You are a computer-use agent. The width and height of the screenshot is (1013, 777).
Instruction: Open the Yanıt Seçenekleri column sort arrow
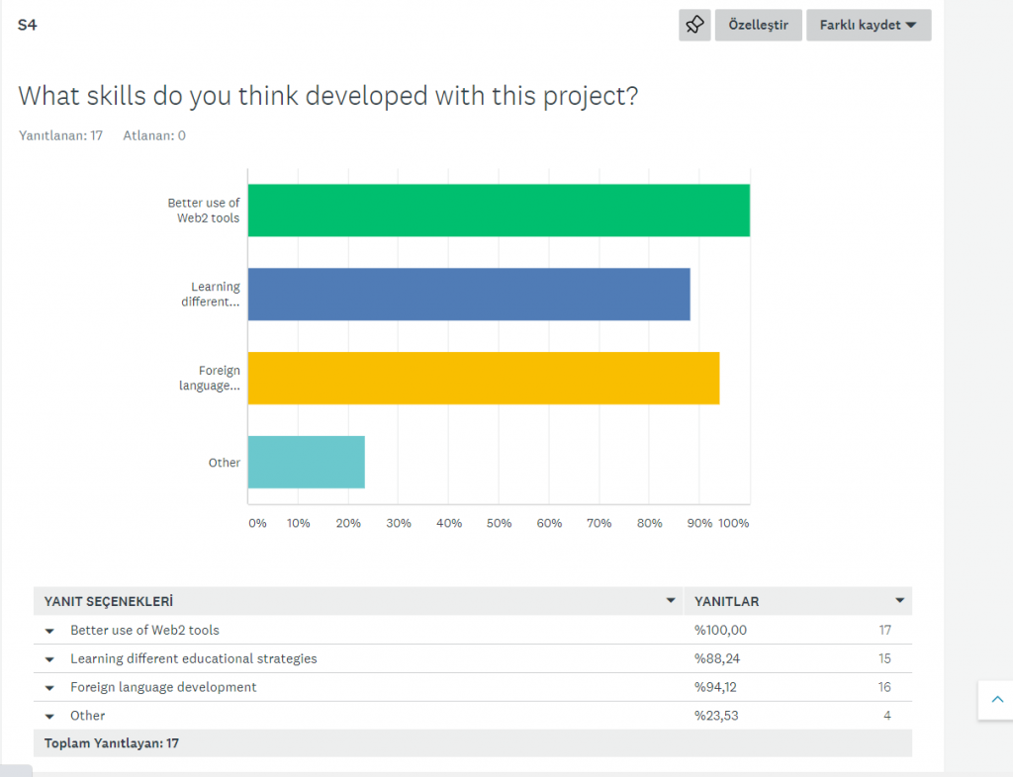[671, 601]
